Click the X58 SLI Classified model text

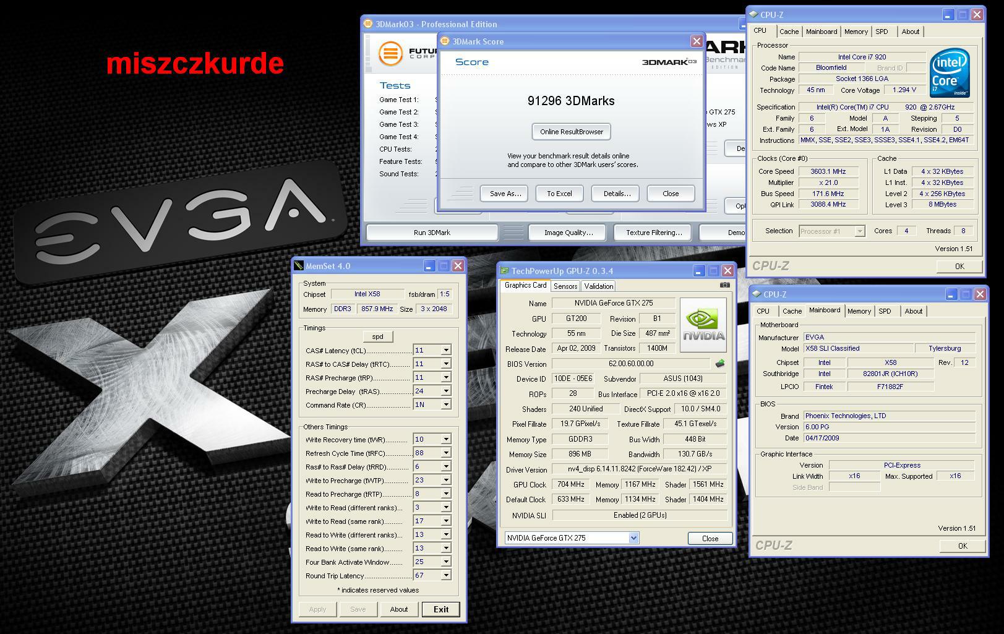832,348
